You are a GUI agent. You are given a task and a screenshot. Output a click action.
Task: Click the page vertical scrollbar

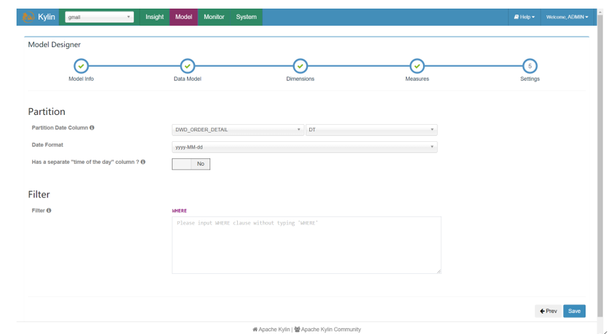point(601,166)
